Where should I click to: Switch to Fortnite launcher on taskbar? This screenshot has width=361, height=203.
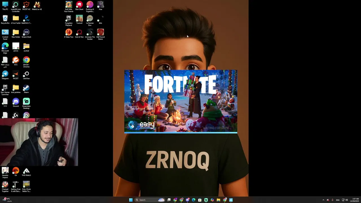pyautogui.click(x=231, y=200)
